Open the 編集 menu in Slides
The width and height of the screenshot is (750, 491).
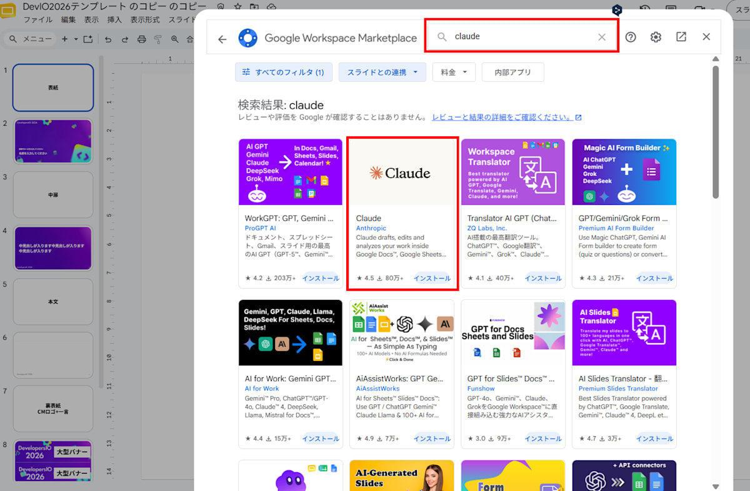pyautogui.click(x=69, y=20)
